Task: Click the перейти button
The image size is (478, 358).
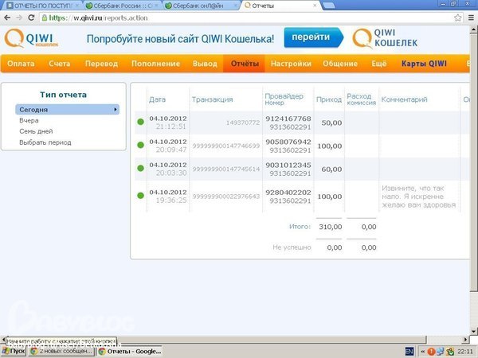Action: coord(313,37)
